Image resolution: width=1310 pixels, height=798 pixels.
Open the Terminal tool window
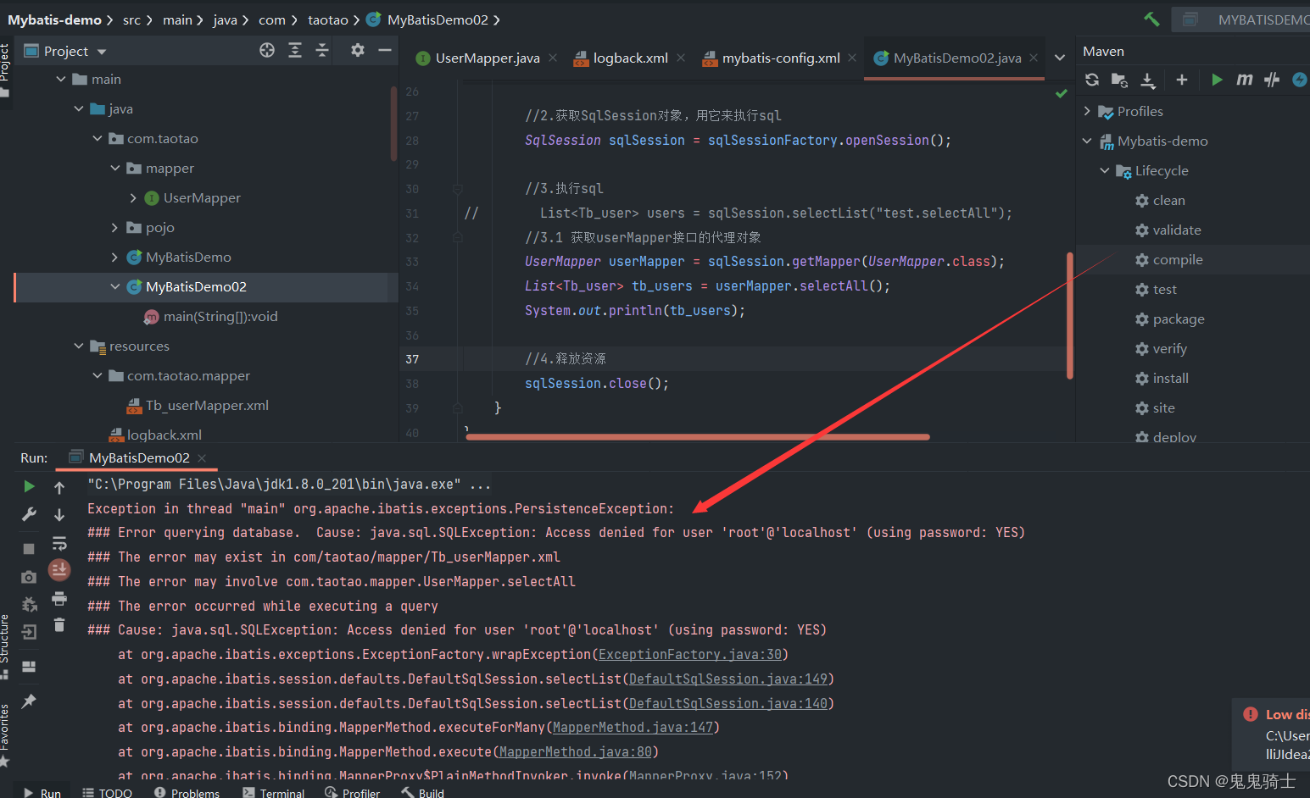pyautogui.click(x=273, y=793)
